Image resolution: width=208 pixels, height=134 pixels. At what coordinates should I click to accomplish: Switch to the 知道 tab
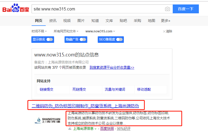(x=95, y=21)
